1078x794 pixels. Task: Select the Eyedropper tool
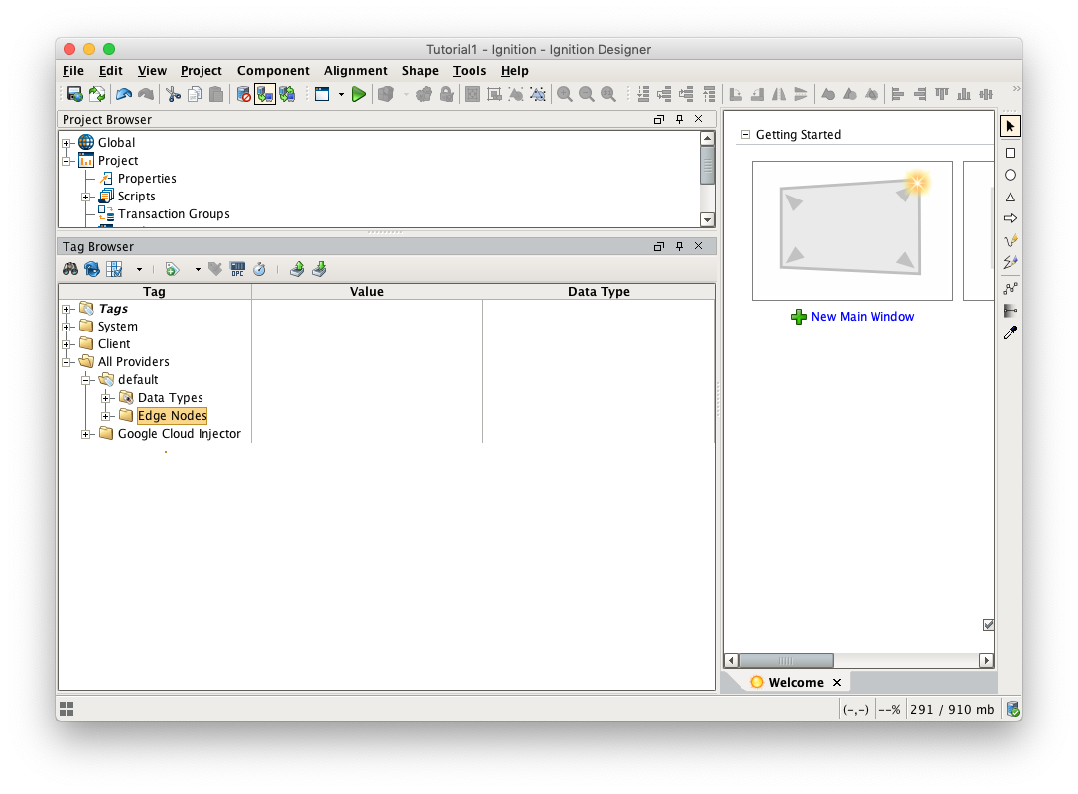point(1011,333)
